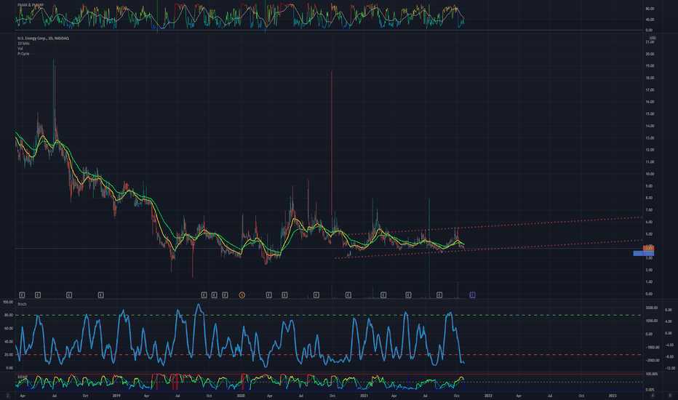Select the red dashed 20 level Stoch line
The width and height of the screenshot is (678, 400).
point(329,355)
